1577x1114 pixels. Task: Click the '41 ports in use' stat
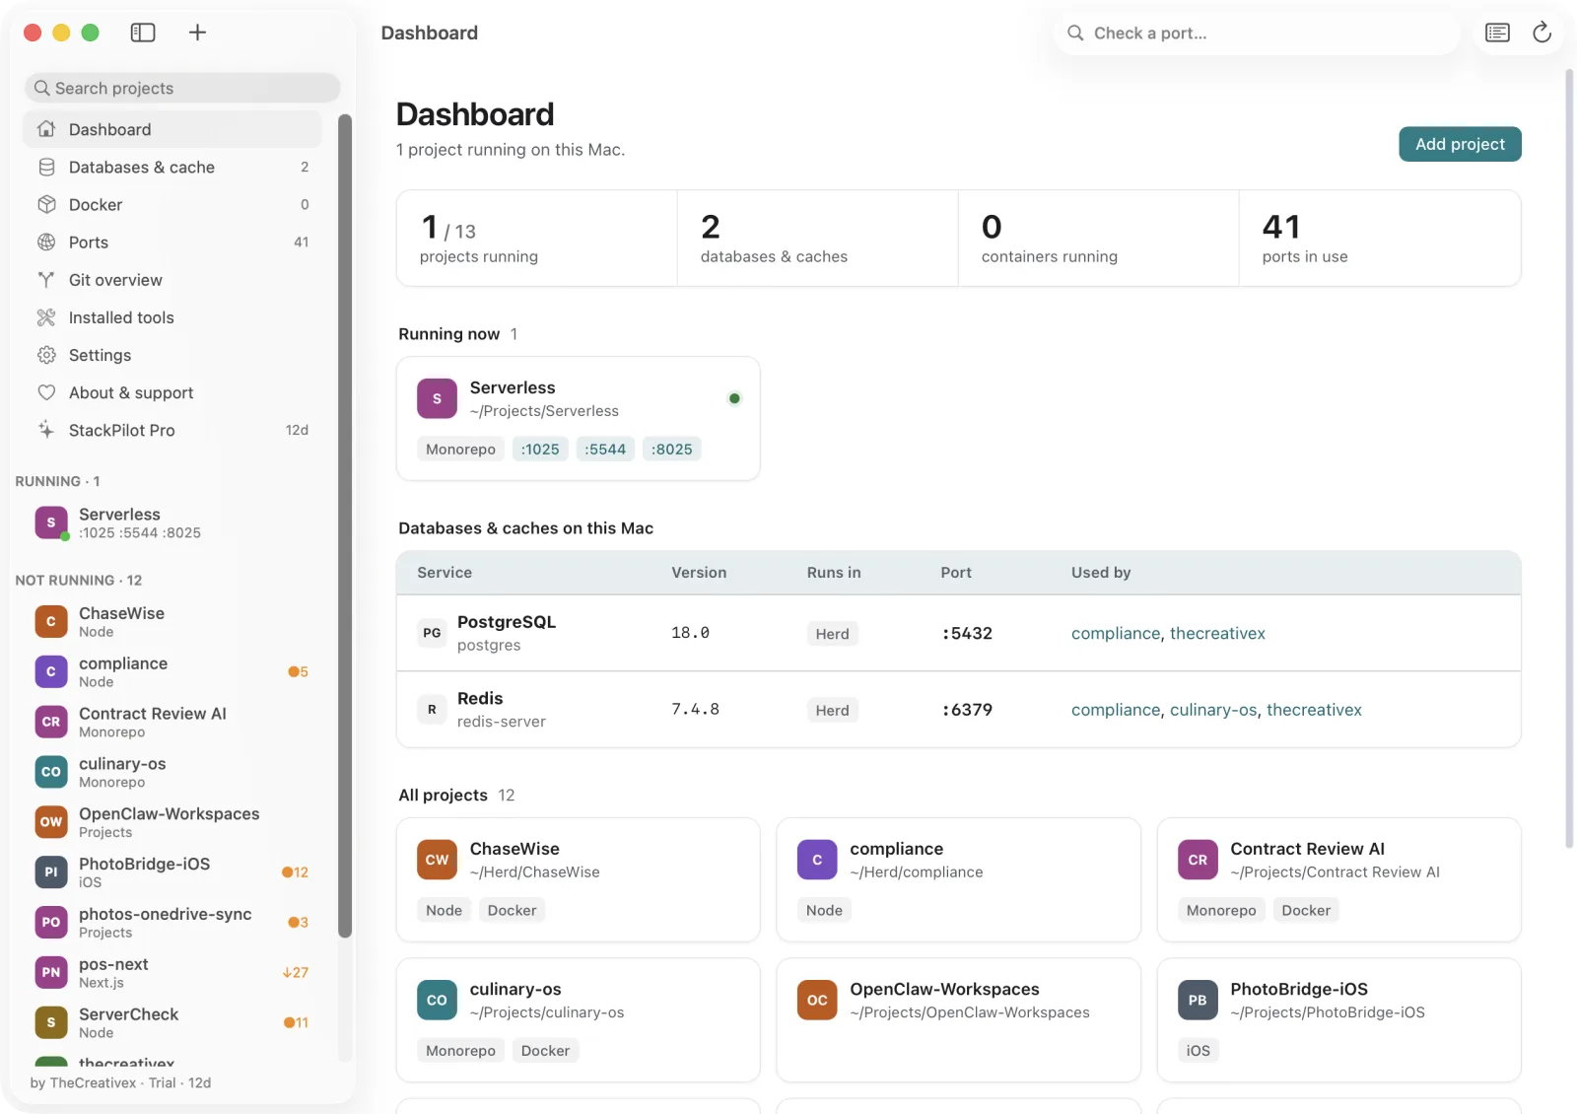coord(1379,239)
